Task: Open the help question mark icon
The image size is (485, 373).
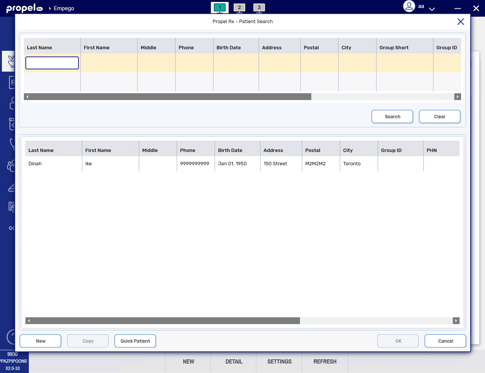Action: (x=12, y=337)
